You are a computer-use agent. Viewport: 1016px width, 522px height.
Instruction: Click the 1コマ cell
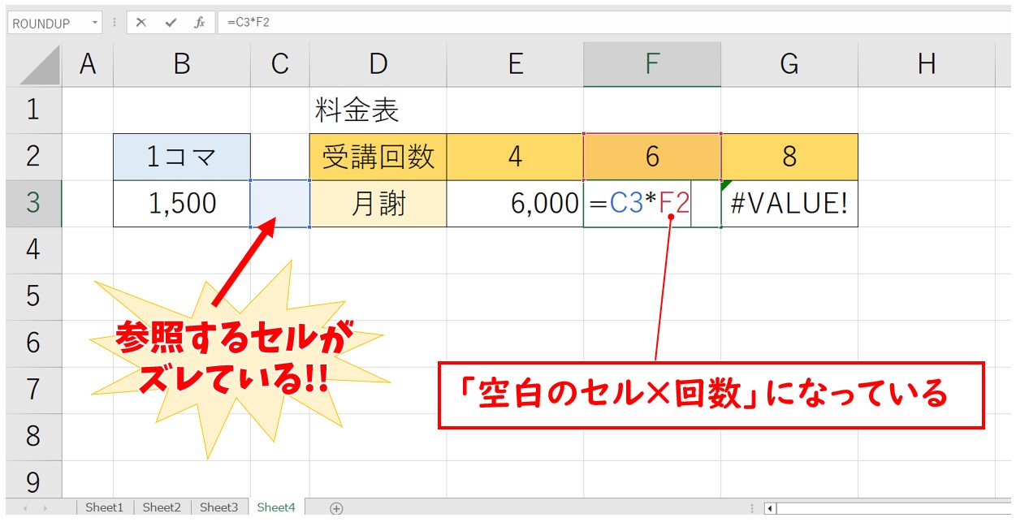182,157
